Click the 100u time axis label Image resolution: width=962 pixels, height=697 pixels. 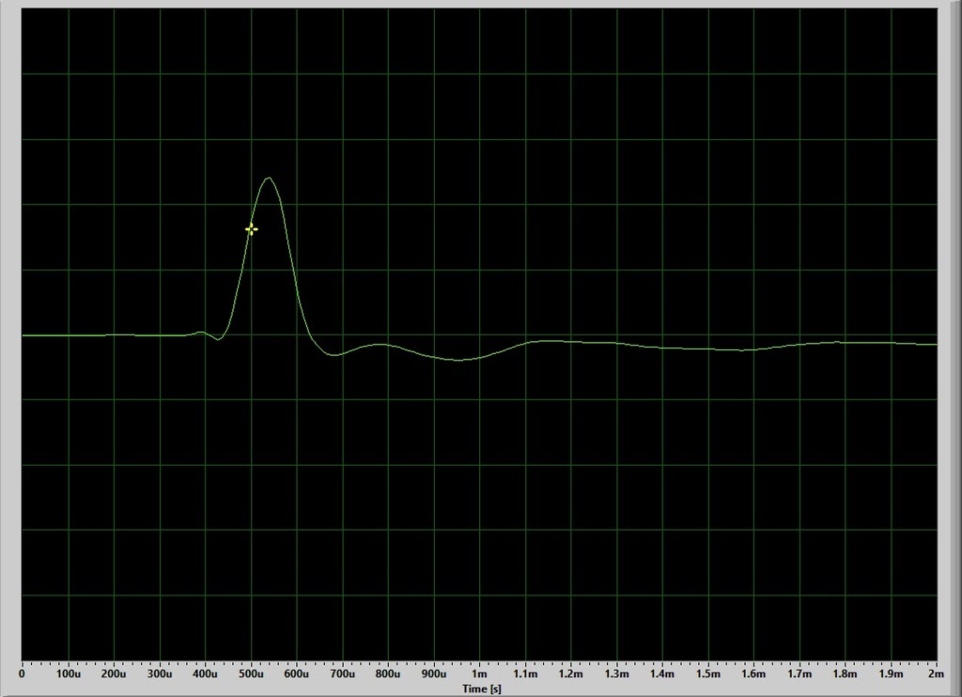(x=68, y=674)
